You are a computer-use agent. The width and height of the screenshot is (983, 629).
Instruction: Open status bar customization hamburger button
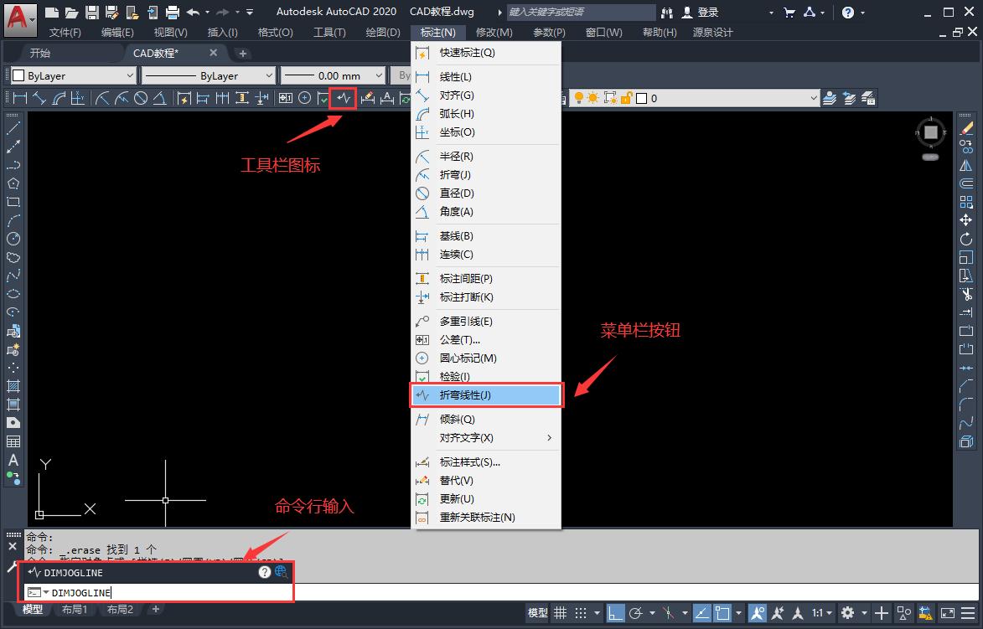[x=968, y=613]
